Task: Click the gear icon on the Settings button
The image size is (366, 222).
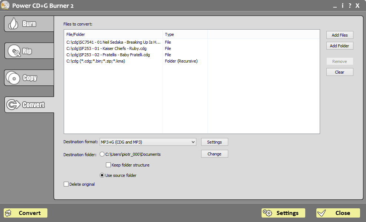Action: point(268,213)
